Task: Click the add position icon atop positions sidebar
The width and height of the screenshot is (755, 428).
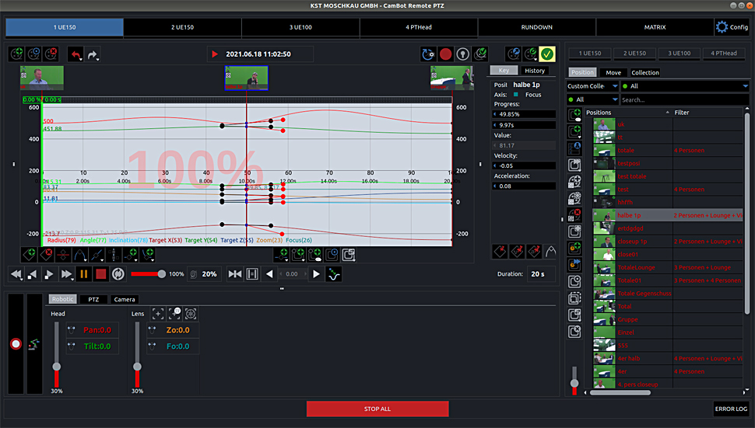Action: tap(574, 114)
